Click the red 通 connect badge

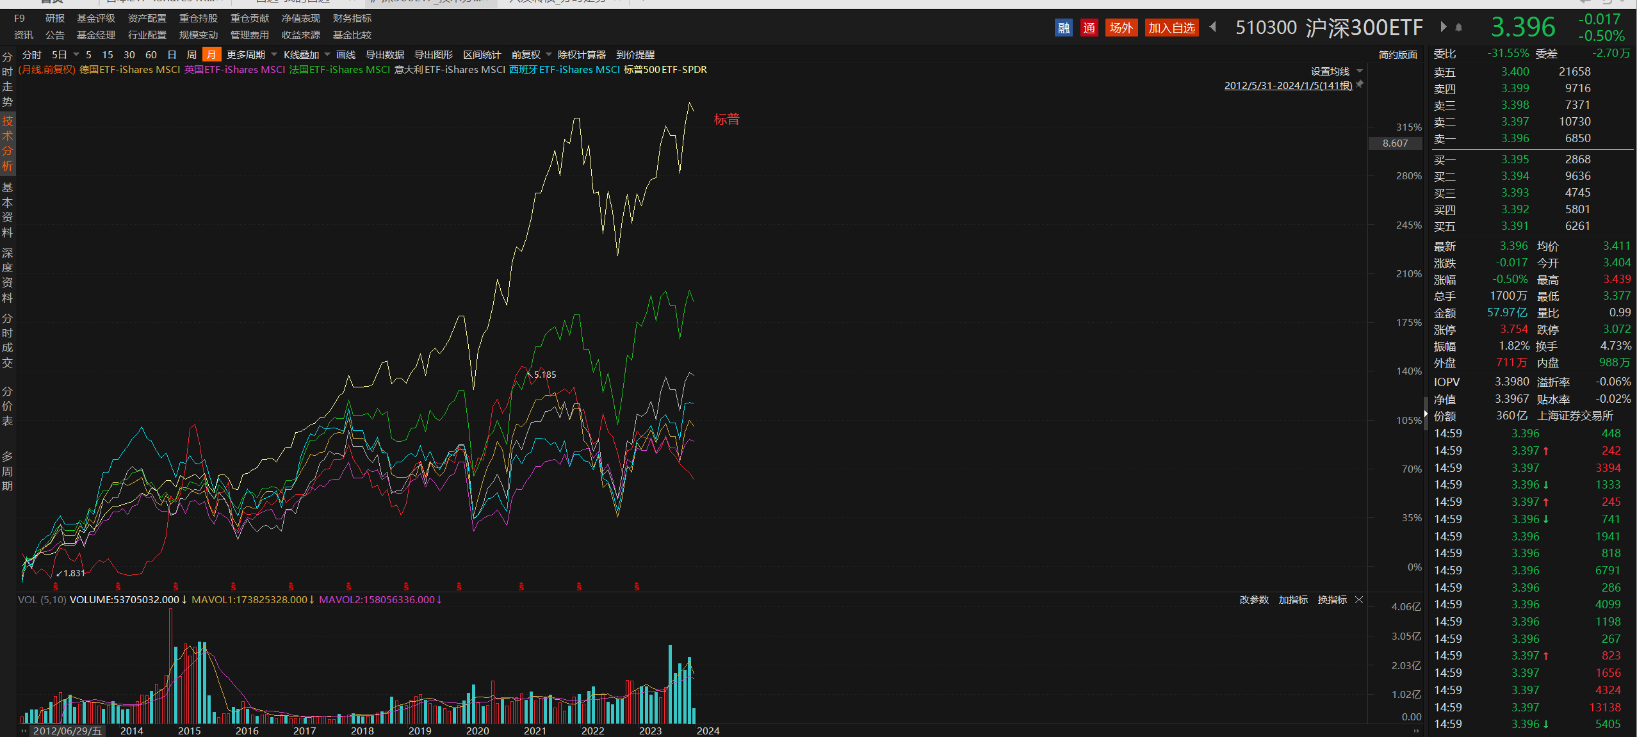(1089, 28)
